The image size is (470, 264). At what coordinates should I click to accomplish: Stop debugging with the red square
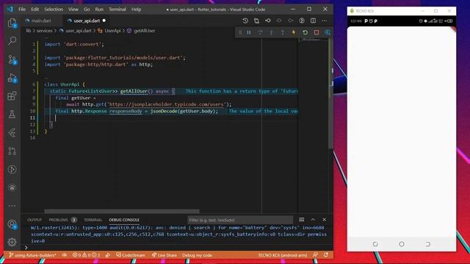point(317,32)
